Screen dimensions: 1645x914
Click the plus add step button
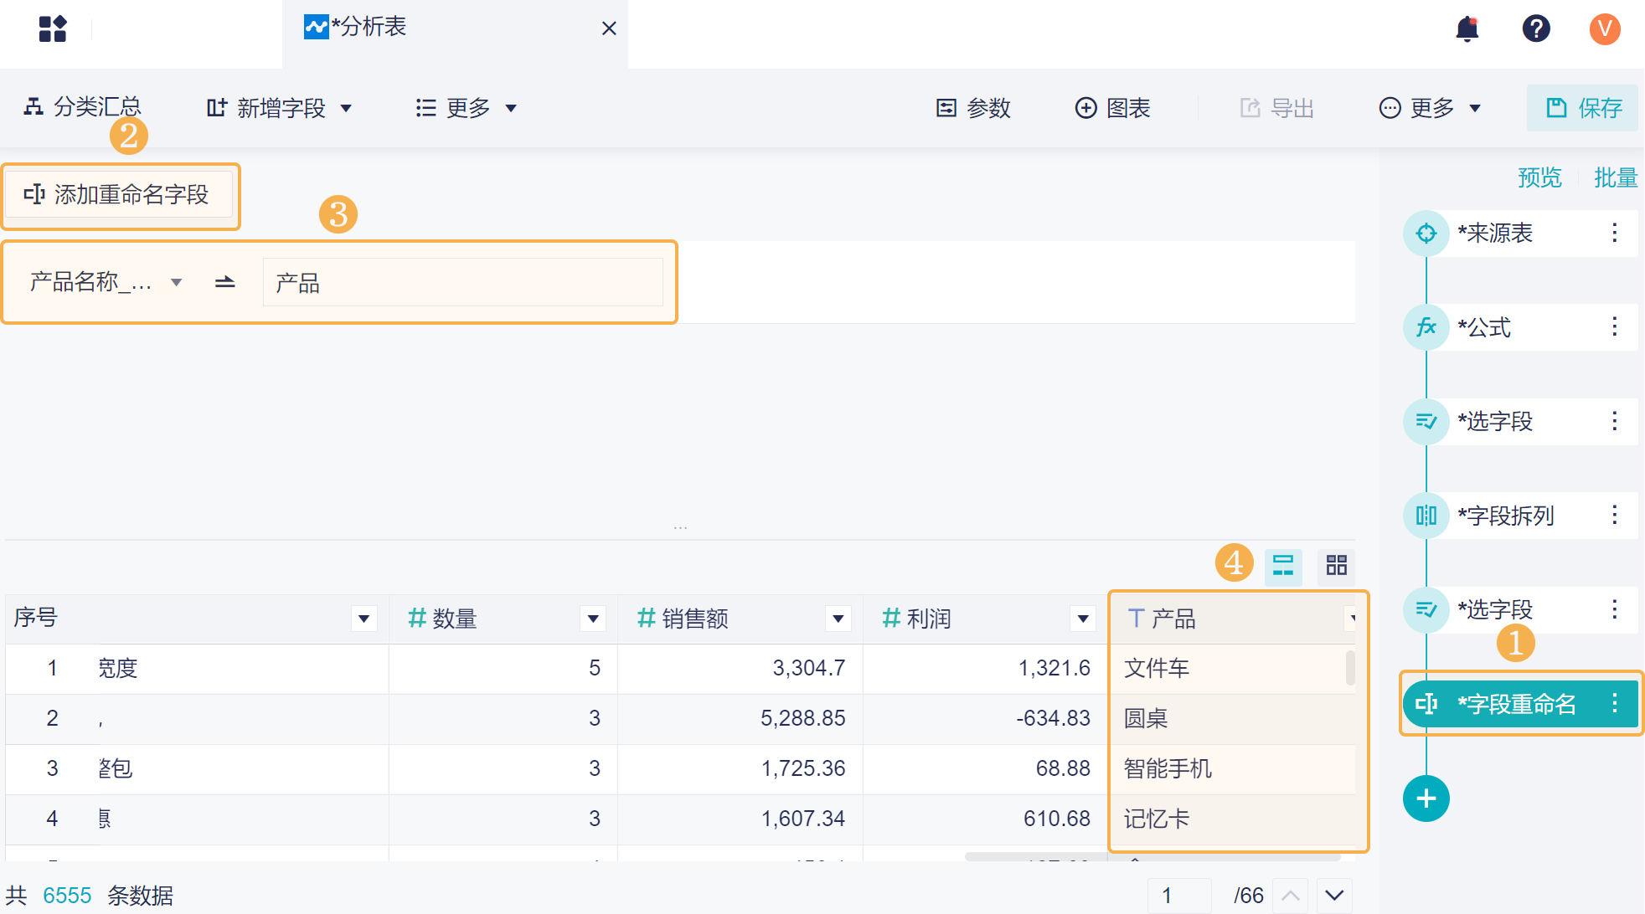[1426, 798]
